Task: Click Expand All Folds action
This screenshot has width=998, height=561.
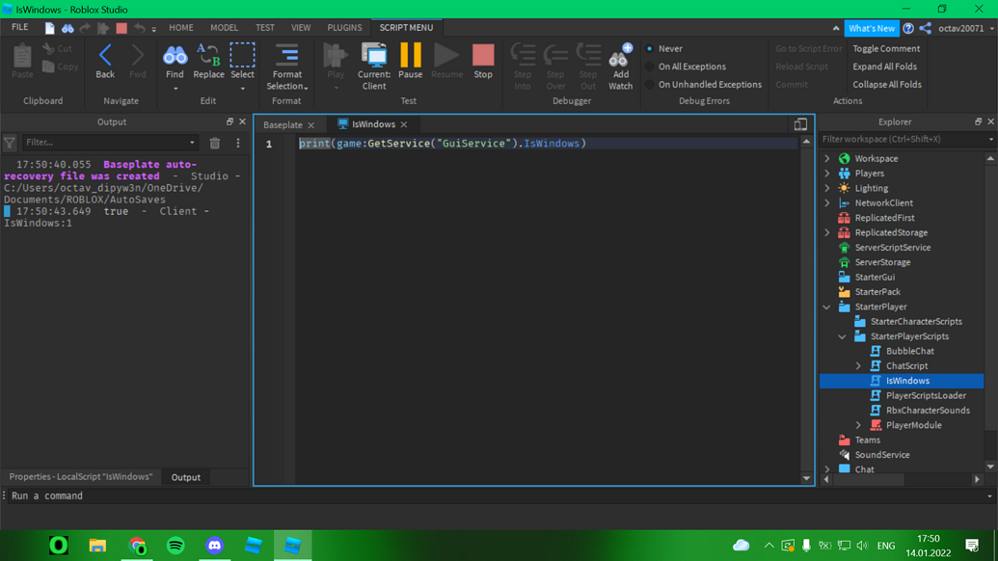Action: point(885,67)
